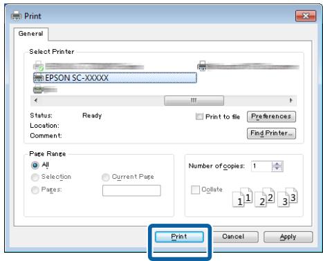Select the third blurred printer below EPSON

click(46, 89)
